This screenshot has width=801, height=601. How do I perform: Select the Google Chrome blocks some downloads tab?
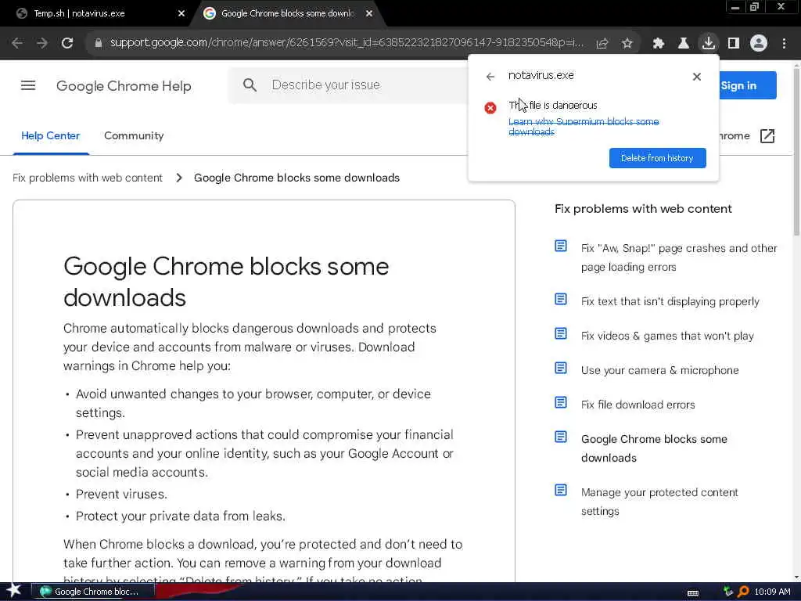click(286, 14)
